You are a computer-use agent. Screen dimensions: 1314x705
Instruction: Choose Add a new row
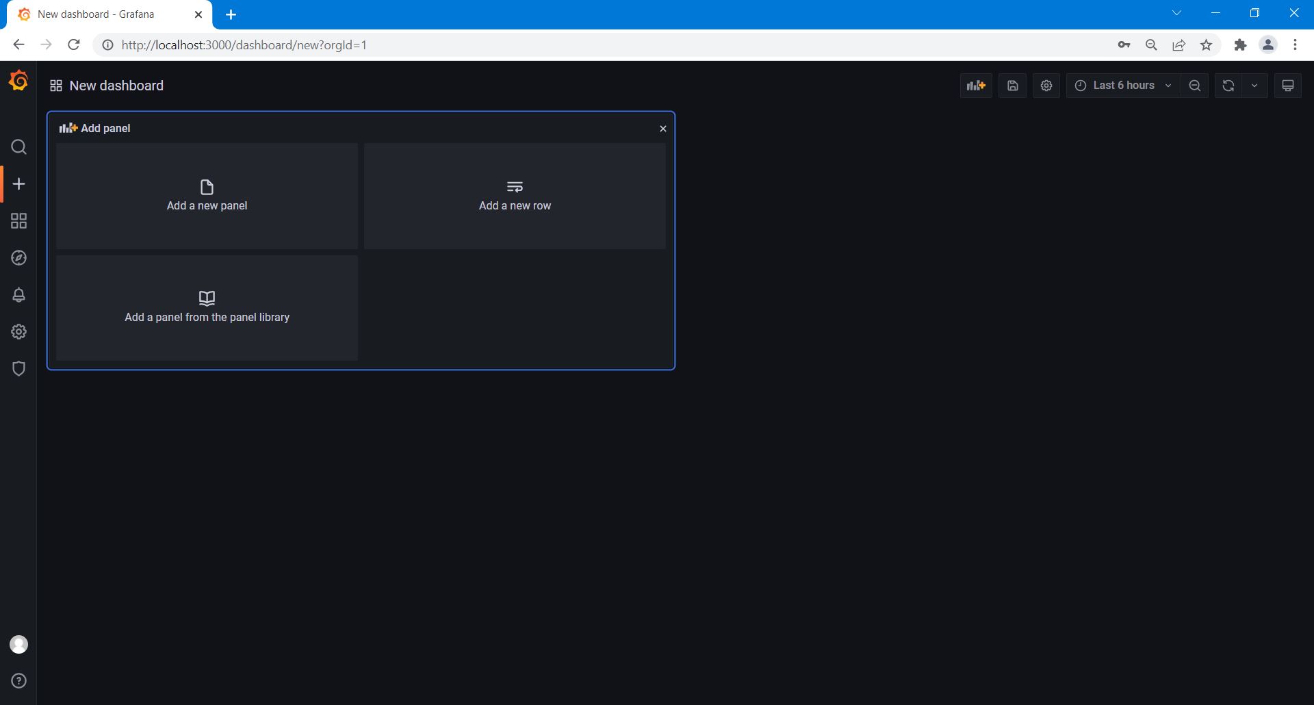(x=515, y=196)
